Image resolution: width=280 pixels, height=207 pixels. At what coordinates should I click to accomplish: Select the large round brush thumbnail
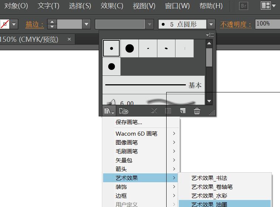point(129,48)
